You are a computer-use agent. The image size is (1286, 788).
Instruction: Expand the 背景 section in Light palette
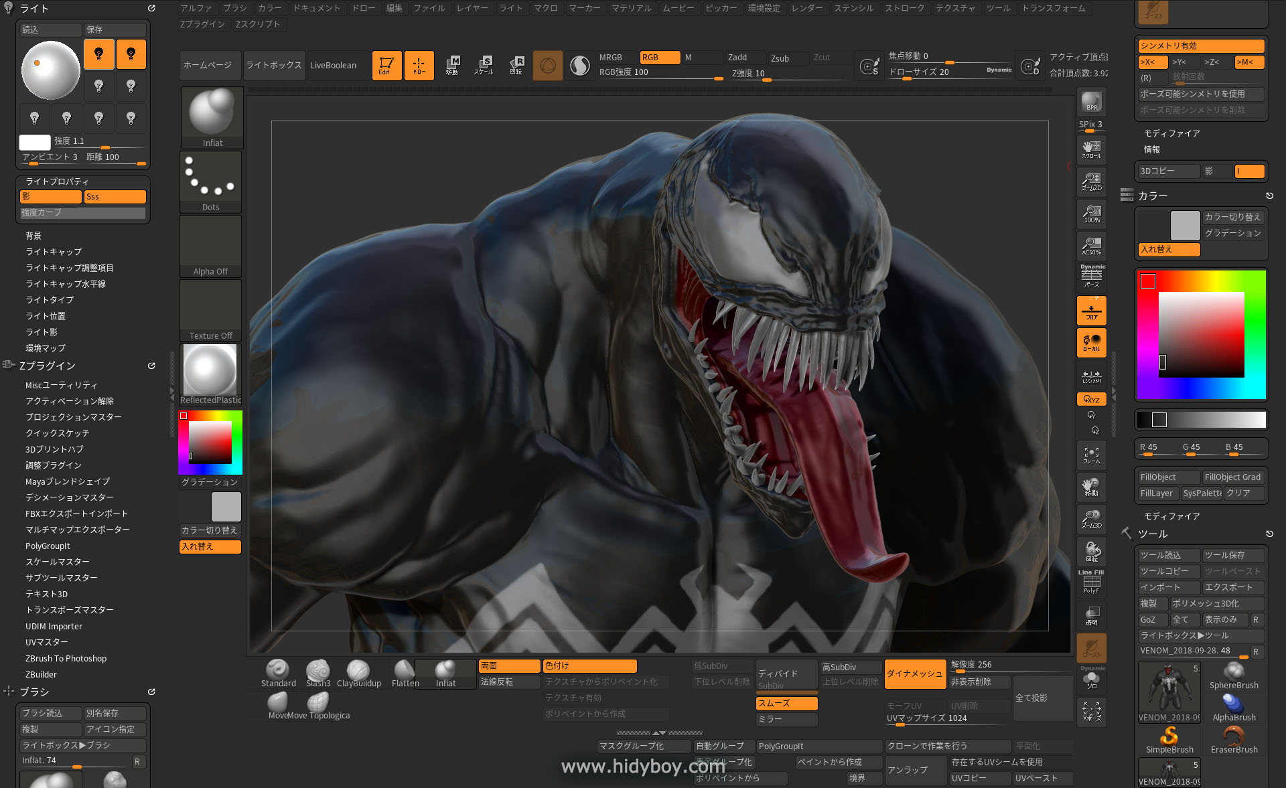point(33,236)
